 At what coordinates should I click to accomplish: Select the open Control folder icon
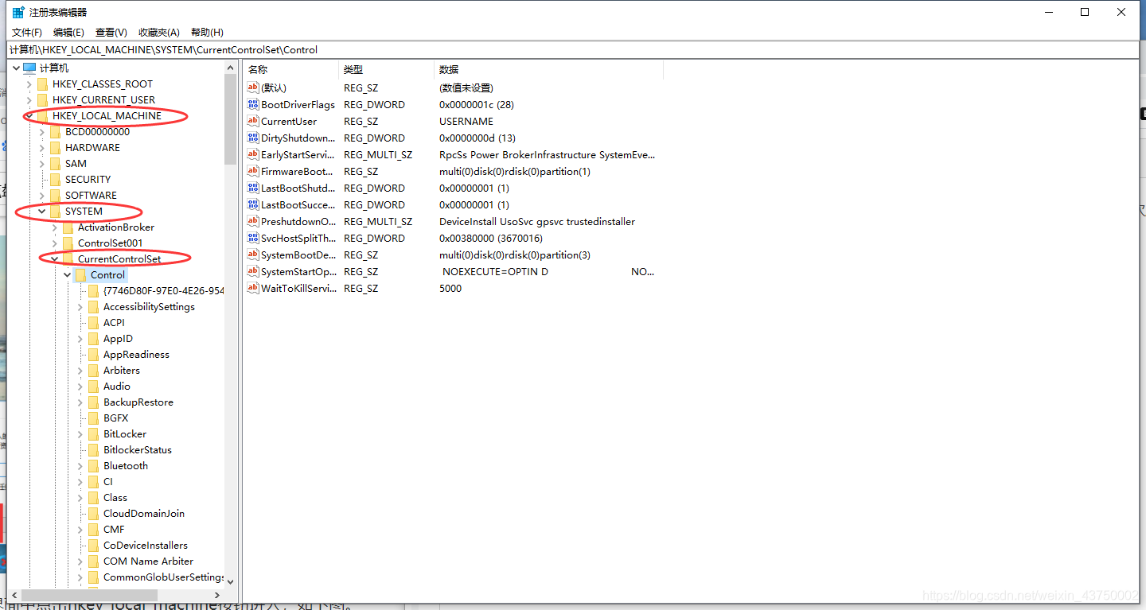pos(80,275)
